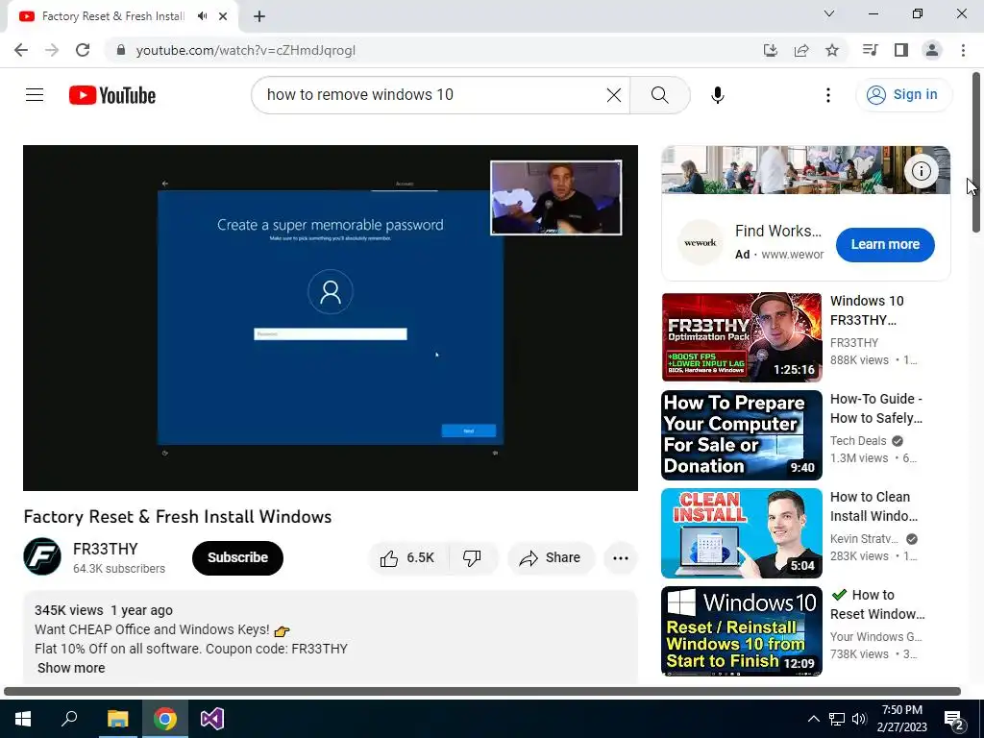Screen dimensions: 984x738
Task: Click 'Find Works…' ad headline
Action: 778,231
